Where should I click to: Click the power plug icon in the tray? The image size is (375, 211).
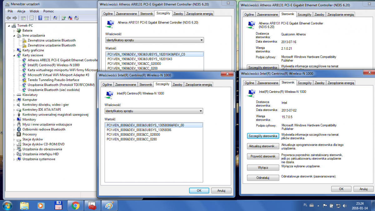(332, 206)
